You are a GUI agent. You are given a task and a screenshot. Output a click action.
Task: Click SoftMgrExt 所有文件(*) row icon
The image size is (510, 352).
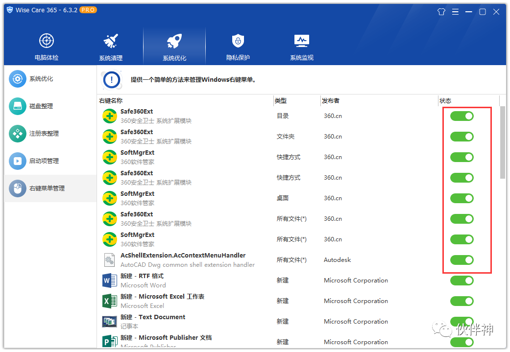[x=110, y=239]
